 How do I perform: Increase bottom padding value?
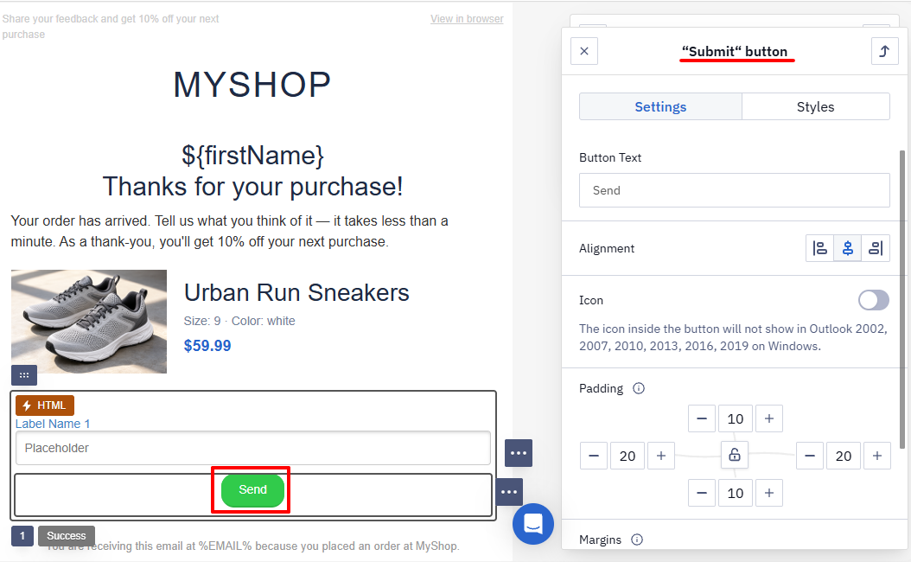(768, 493)
